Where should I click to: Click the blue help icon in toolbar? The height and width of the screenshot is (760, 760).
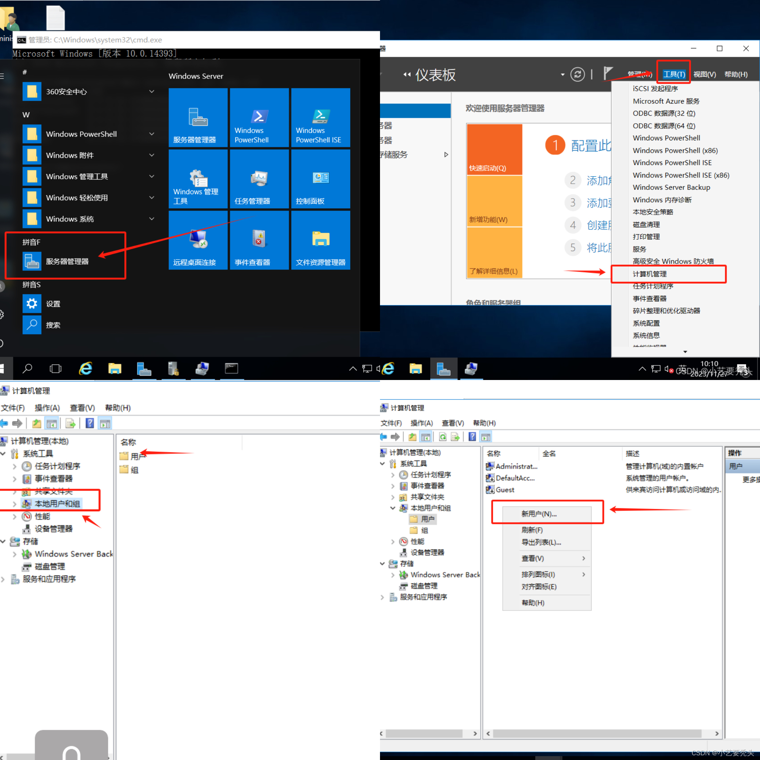pyautogui.click(x=90, y=423)
